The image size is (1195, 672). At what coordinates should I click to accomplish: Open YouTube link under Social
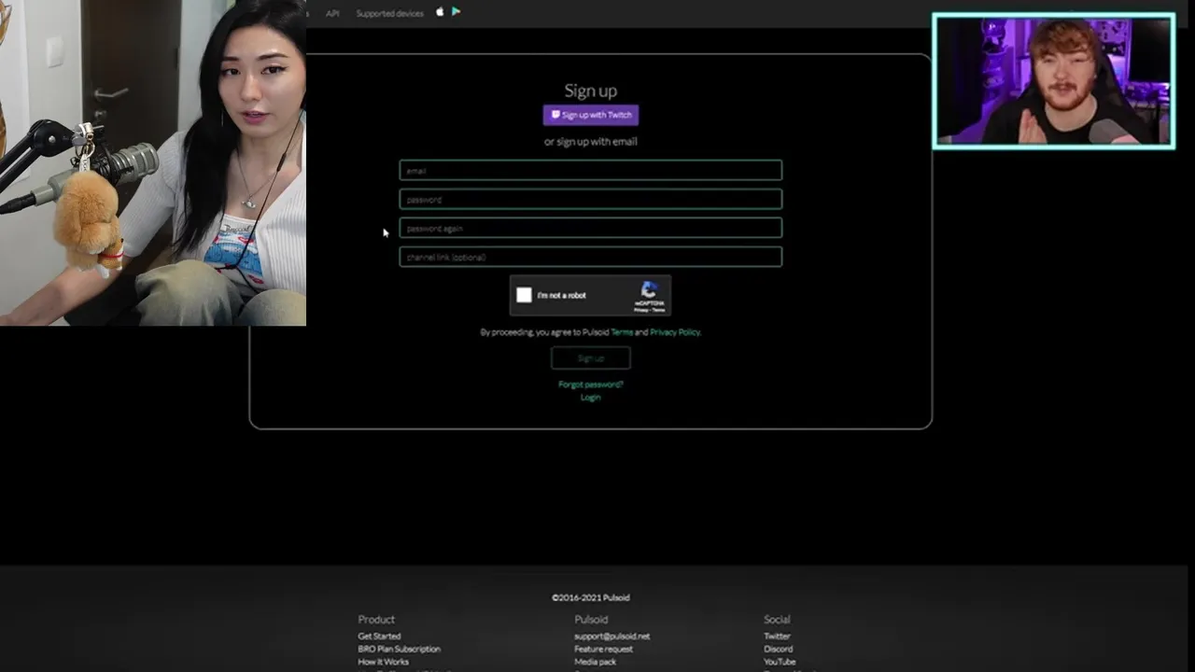point(780,662)
